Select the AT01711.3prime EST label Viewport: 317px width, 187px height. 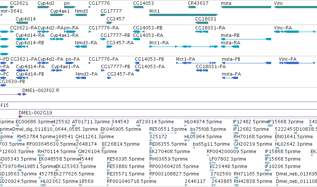[x=91, y=122]
